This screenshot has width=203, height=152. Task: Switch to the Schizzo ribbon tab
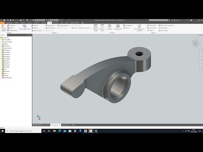[x=16, y=23]
